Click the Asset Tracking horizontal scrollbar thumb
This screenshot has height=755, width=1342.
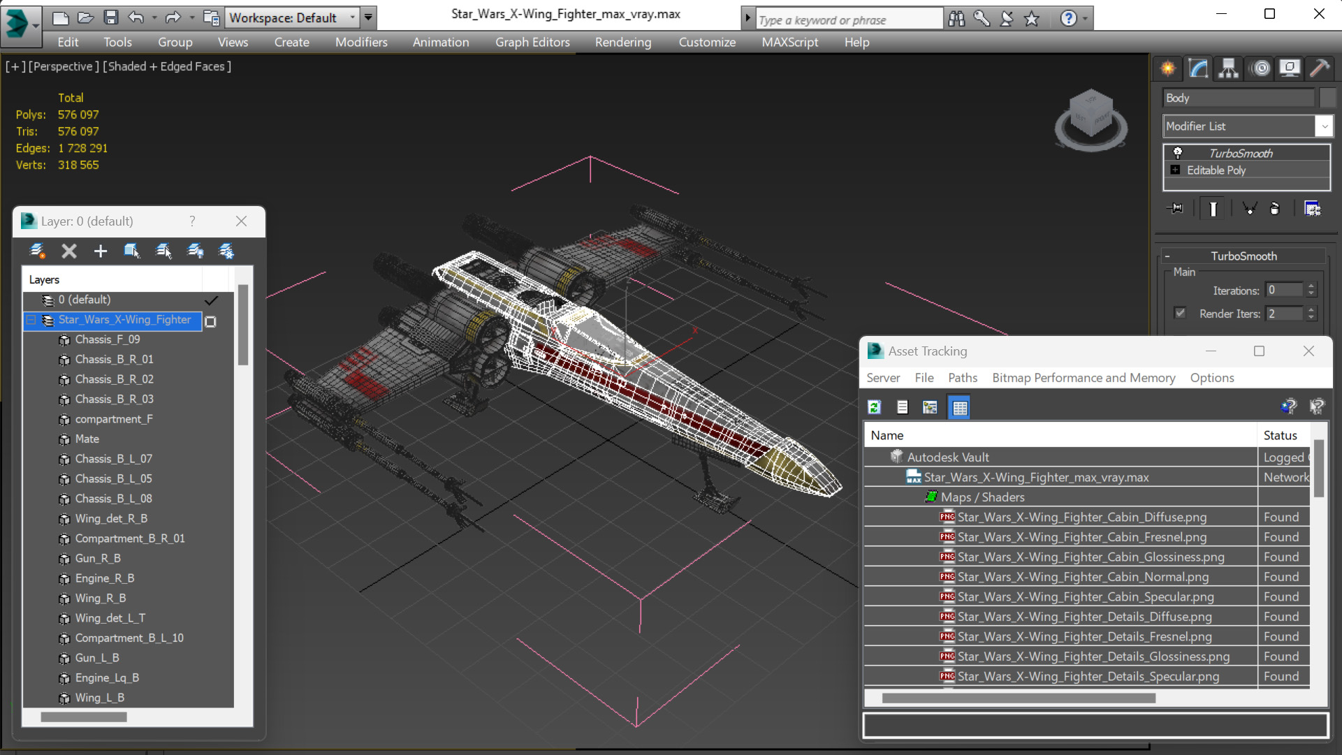point(1019,698)
